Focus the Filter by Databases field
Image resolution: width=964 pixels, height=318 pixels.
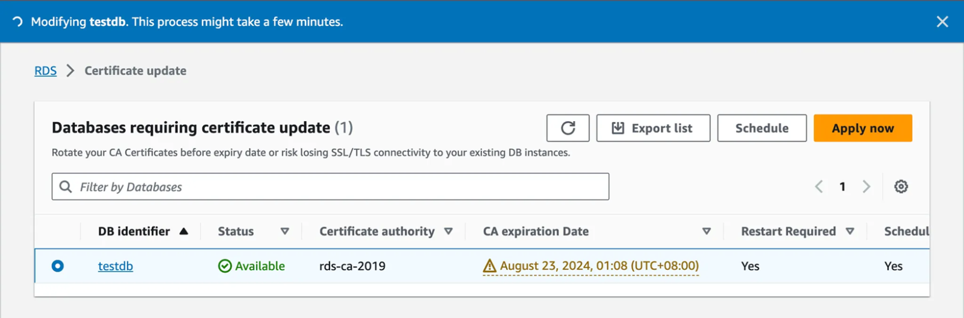(x=337, y=187)
